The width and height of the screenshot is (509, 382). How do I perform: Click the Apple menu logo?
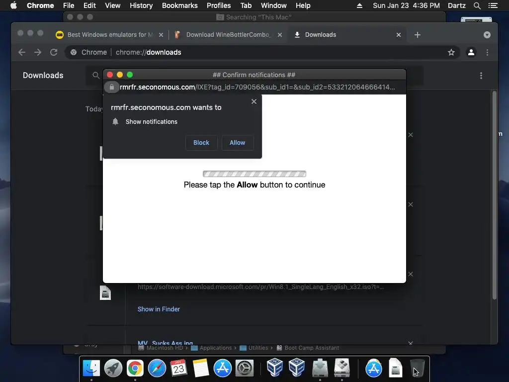[x=13, y=5]
